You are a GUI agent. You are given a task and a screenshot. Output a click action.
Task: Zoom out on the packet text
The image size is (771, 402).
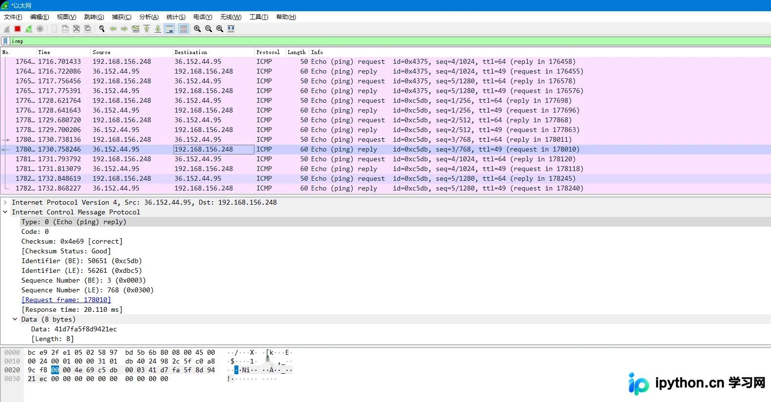[x=209, y=29]
